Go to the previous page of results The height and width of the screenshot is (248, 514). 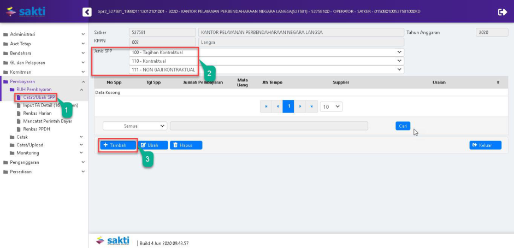[x=277, y=107]
